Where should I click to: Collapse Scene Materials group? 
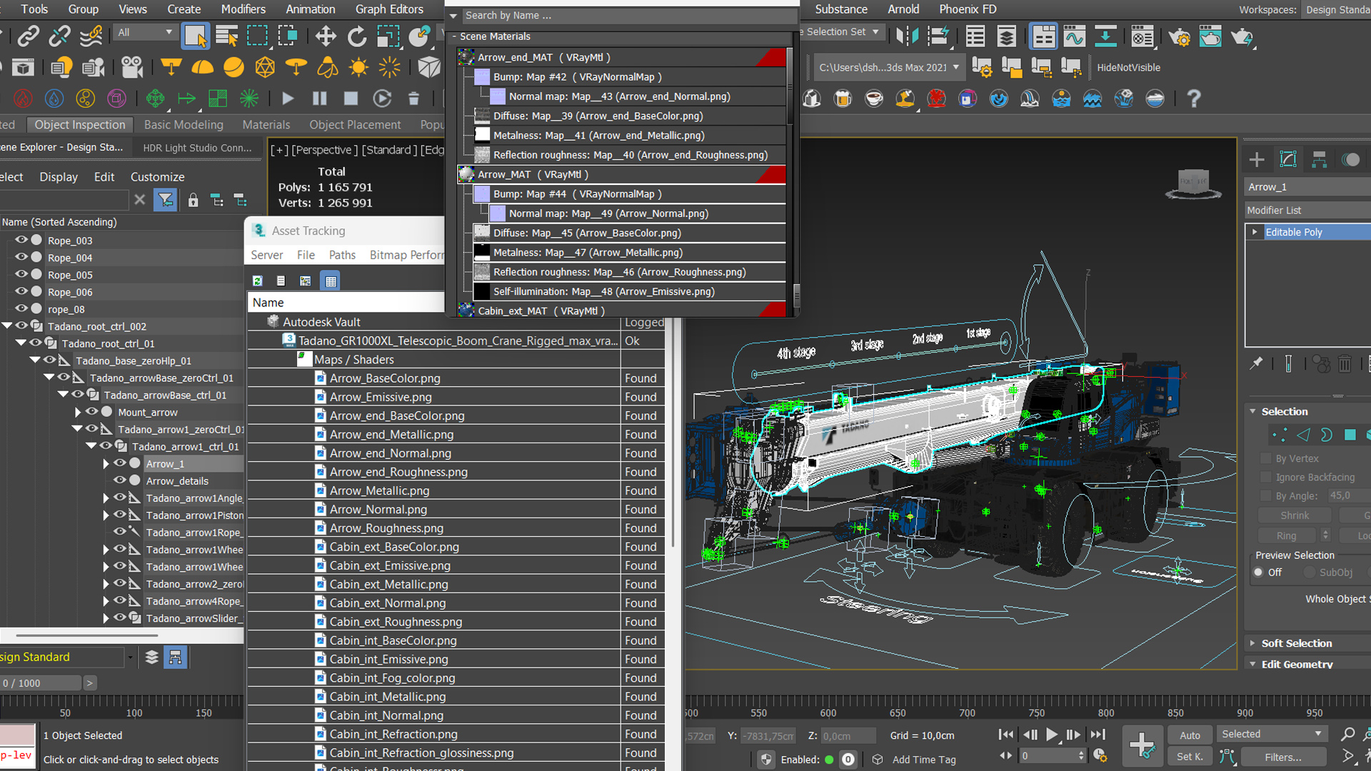pyautogui.click(x=453, y=36)
